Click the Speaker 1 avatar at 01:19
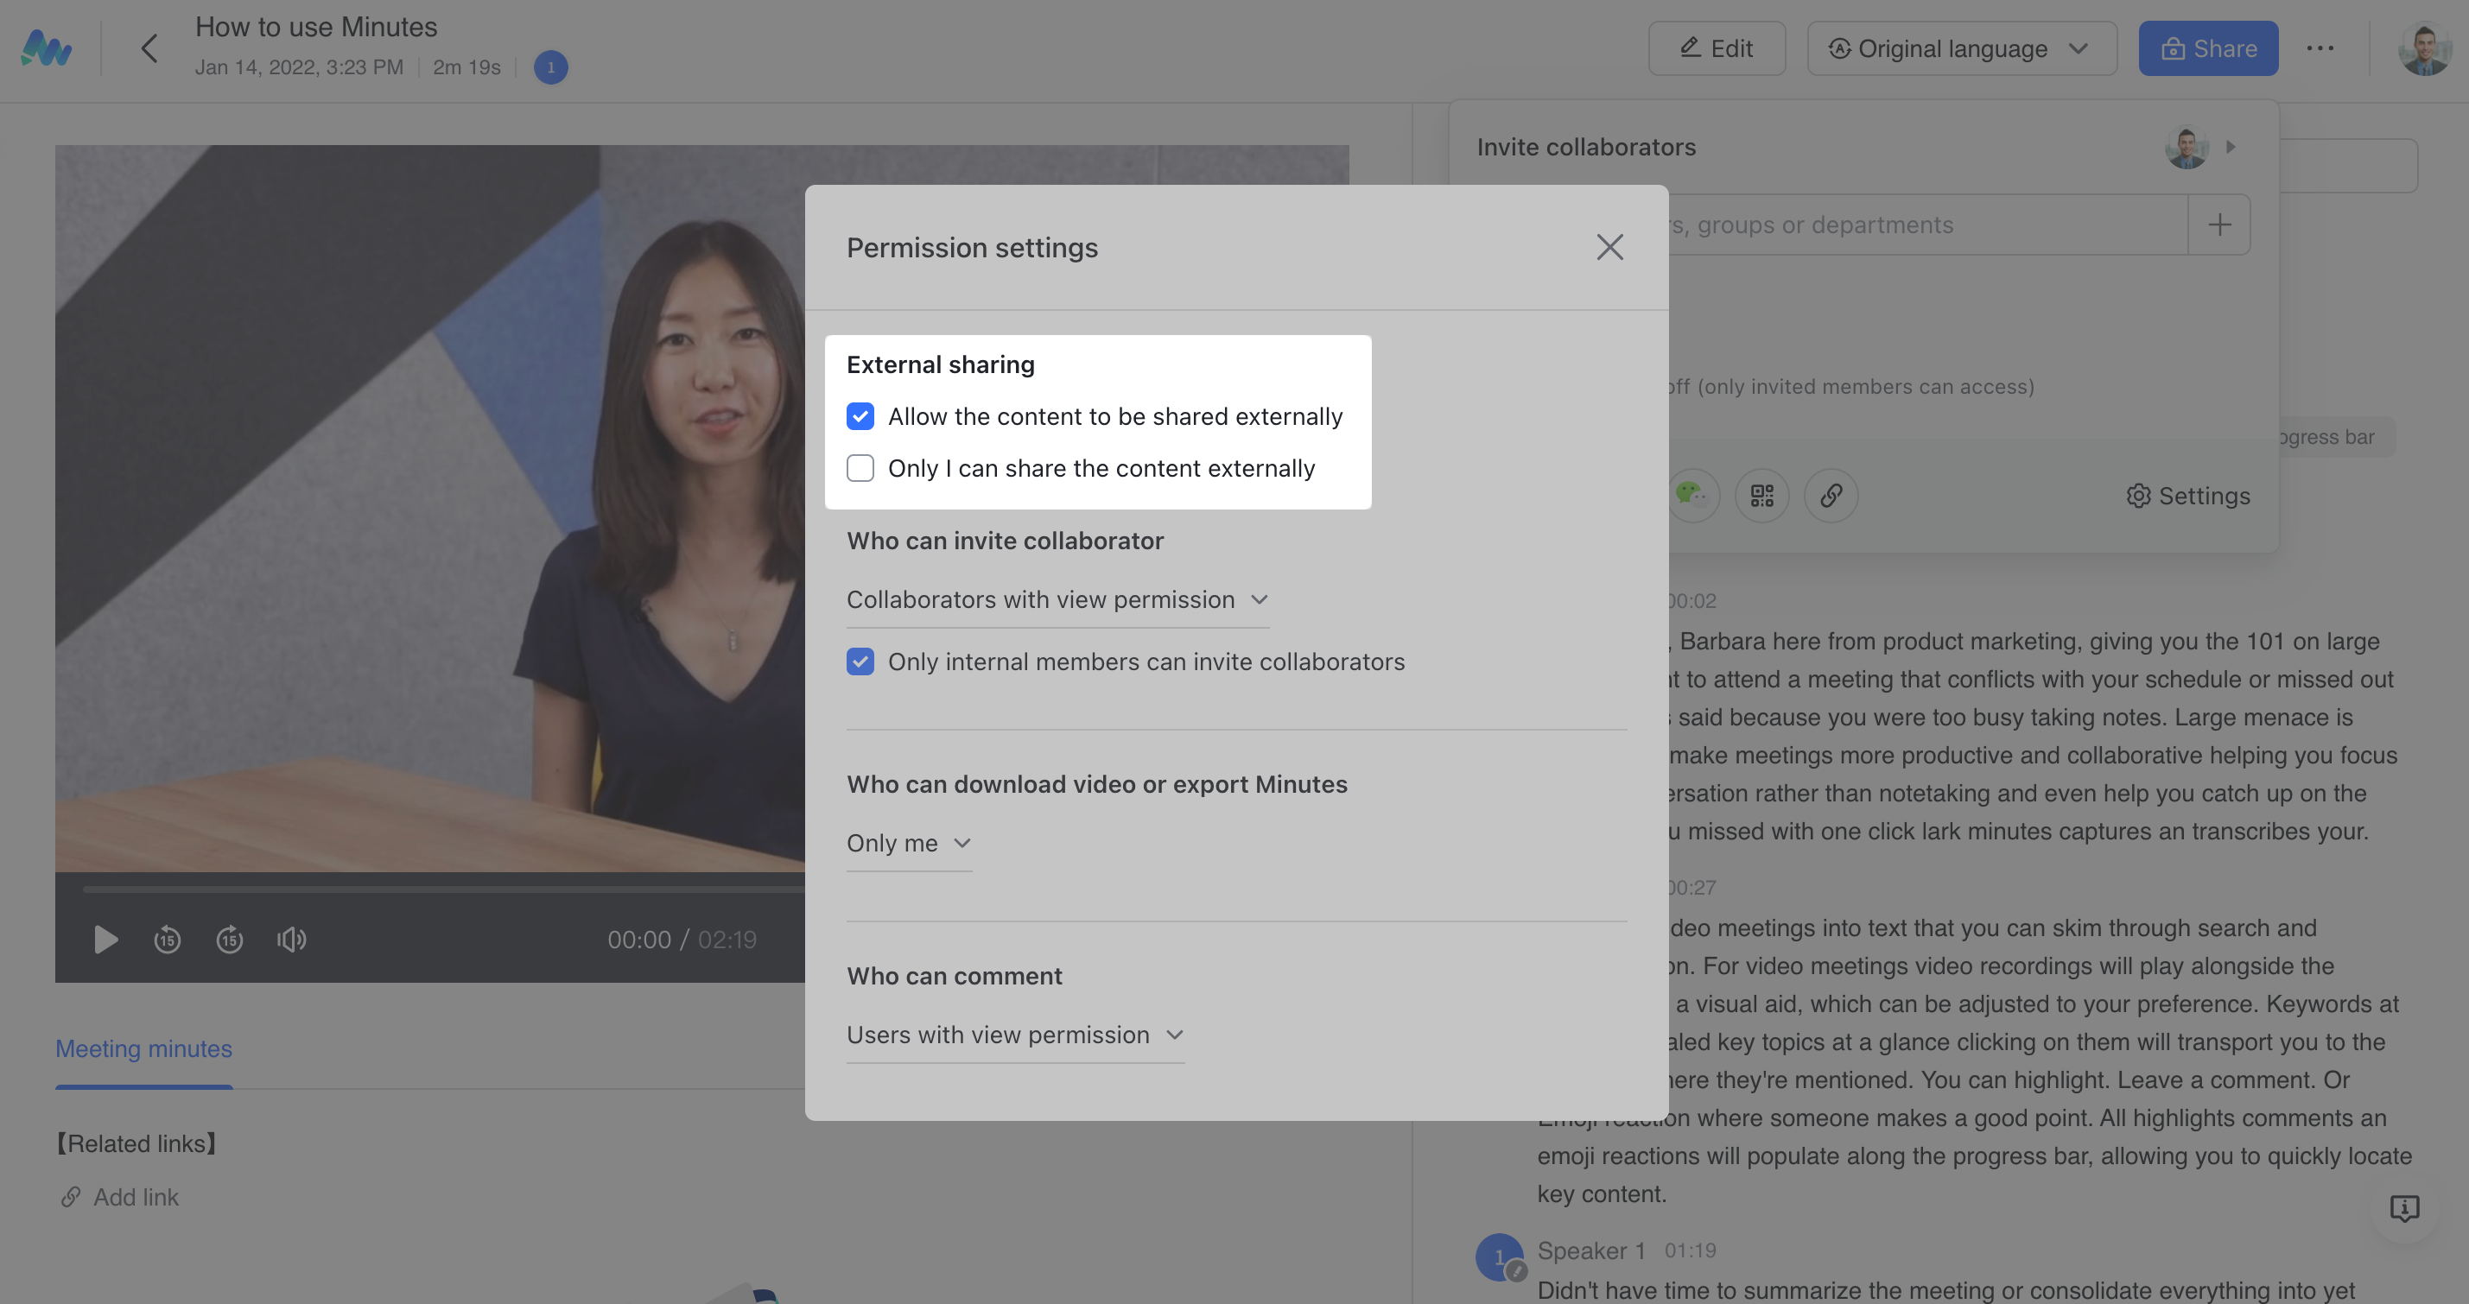This screenshot has height=1304, width=2469. (x=1499, y=1257)
